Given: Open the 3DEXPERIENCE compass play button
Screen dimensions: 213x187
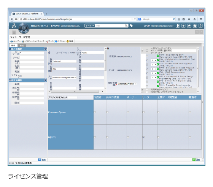Looking at the screenshot, I should click(24, 28).
